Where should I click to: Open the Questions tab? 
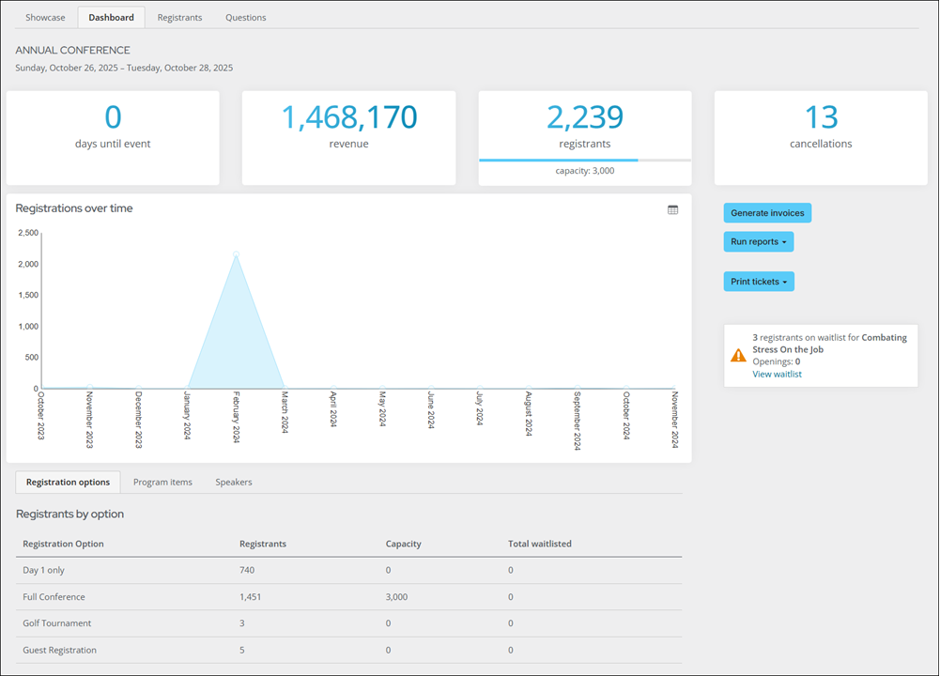tap(245, 17)
